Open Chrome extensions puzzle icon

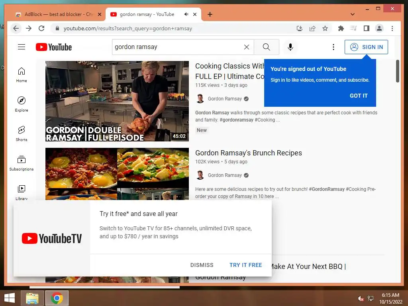(x=341, y=28)
